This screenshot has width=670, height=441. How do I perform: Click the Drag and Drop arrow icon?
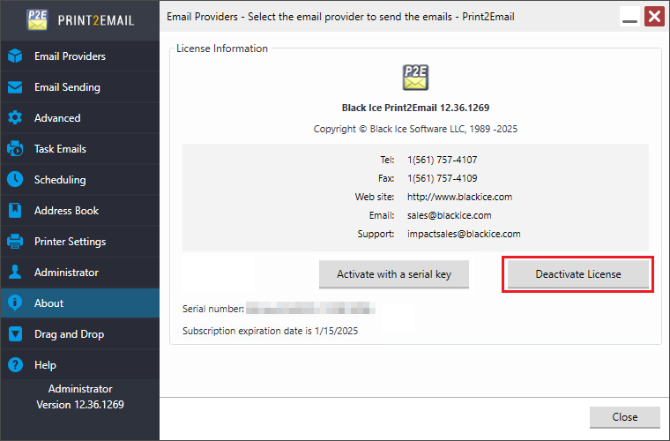point(15,334)
